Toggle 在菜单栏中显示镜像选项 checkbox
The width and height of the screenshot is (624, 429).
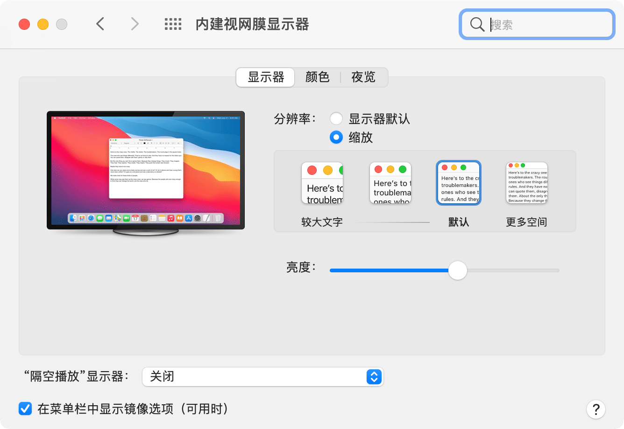(x=25, y=408)
